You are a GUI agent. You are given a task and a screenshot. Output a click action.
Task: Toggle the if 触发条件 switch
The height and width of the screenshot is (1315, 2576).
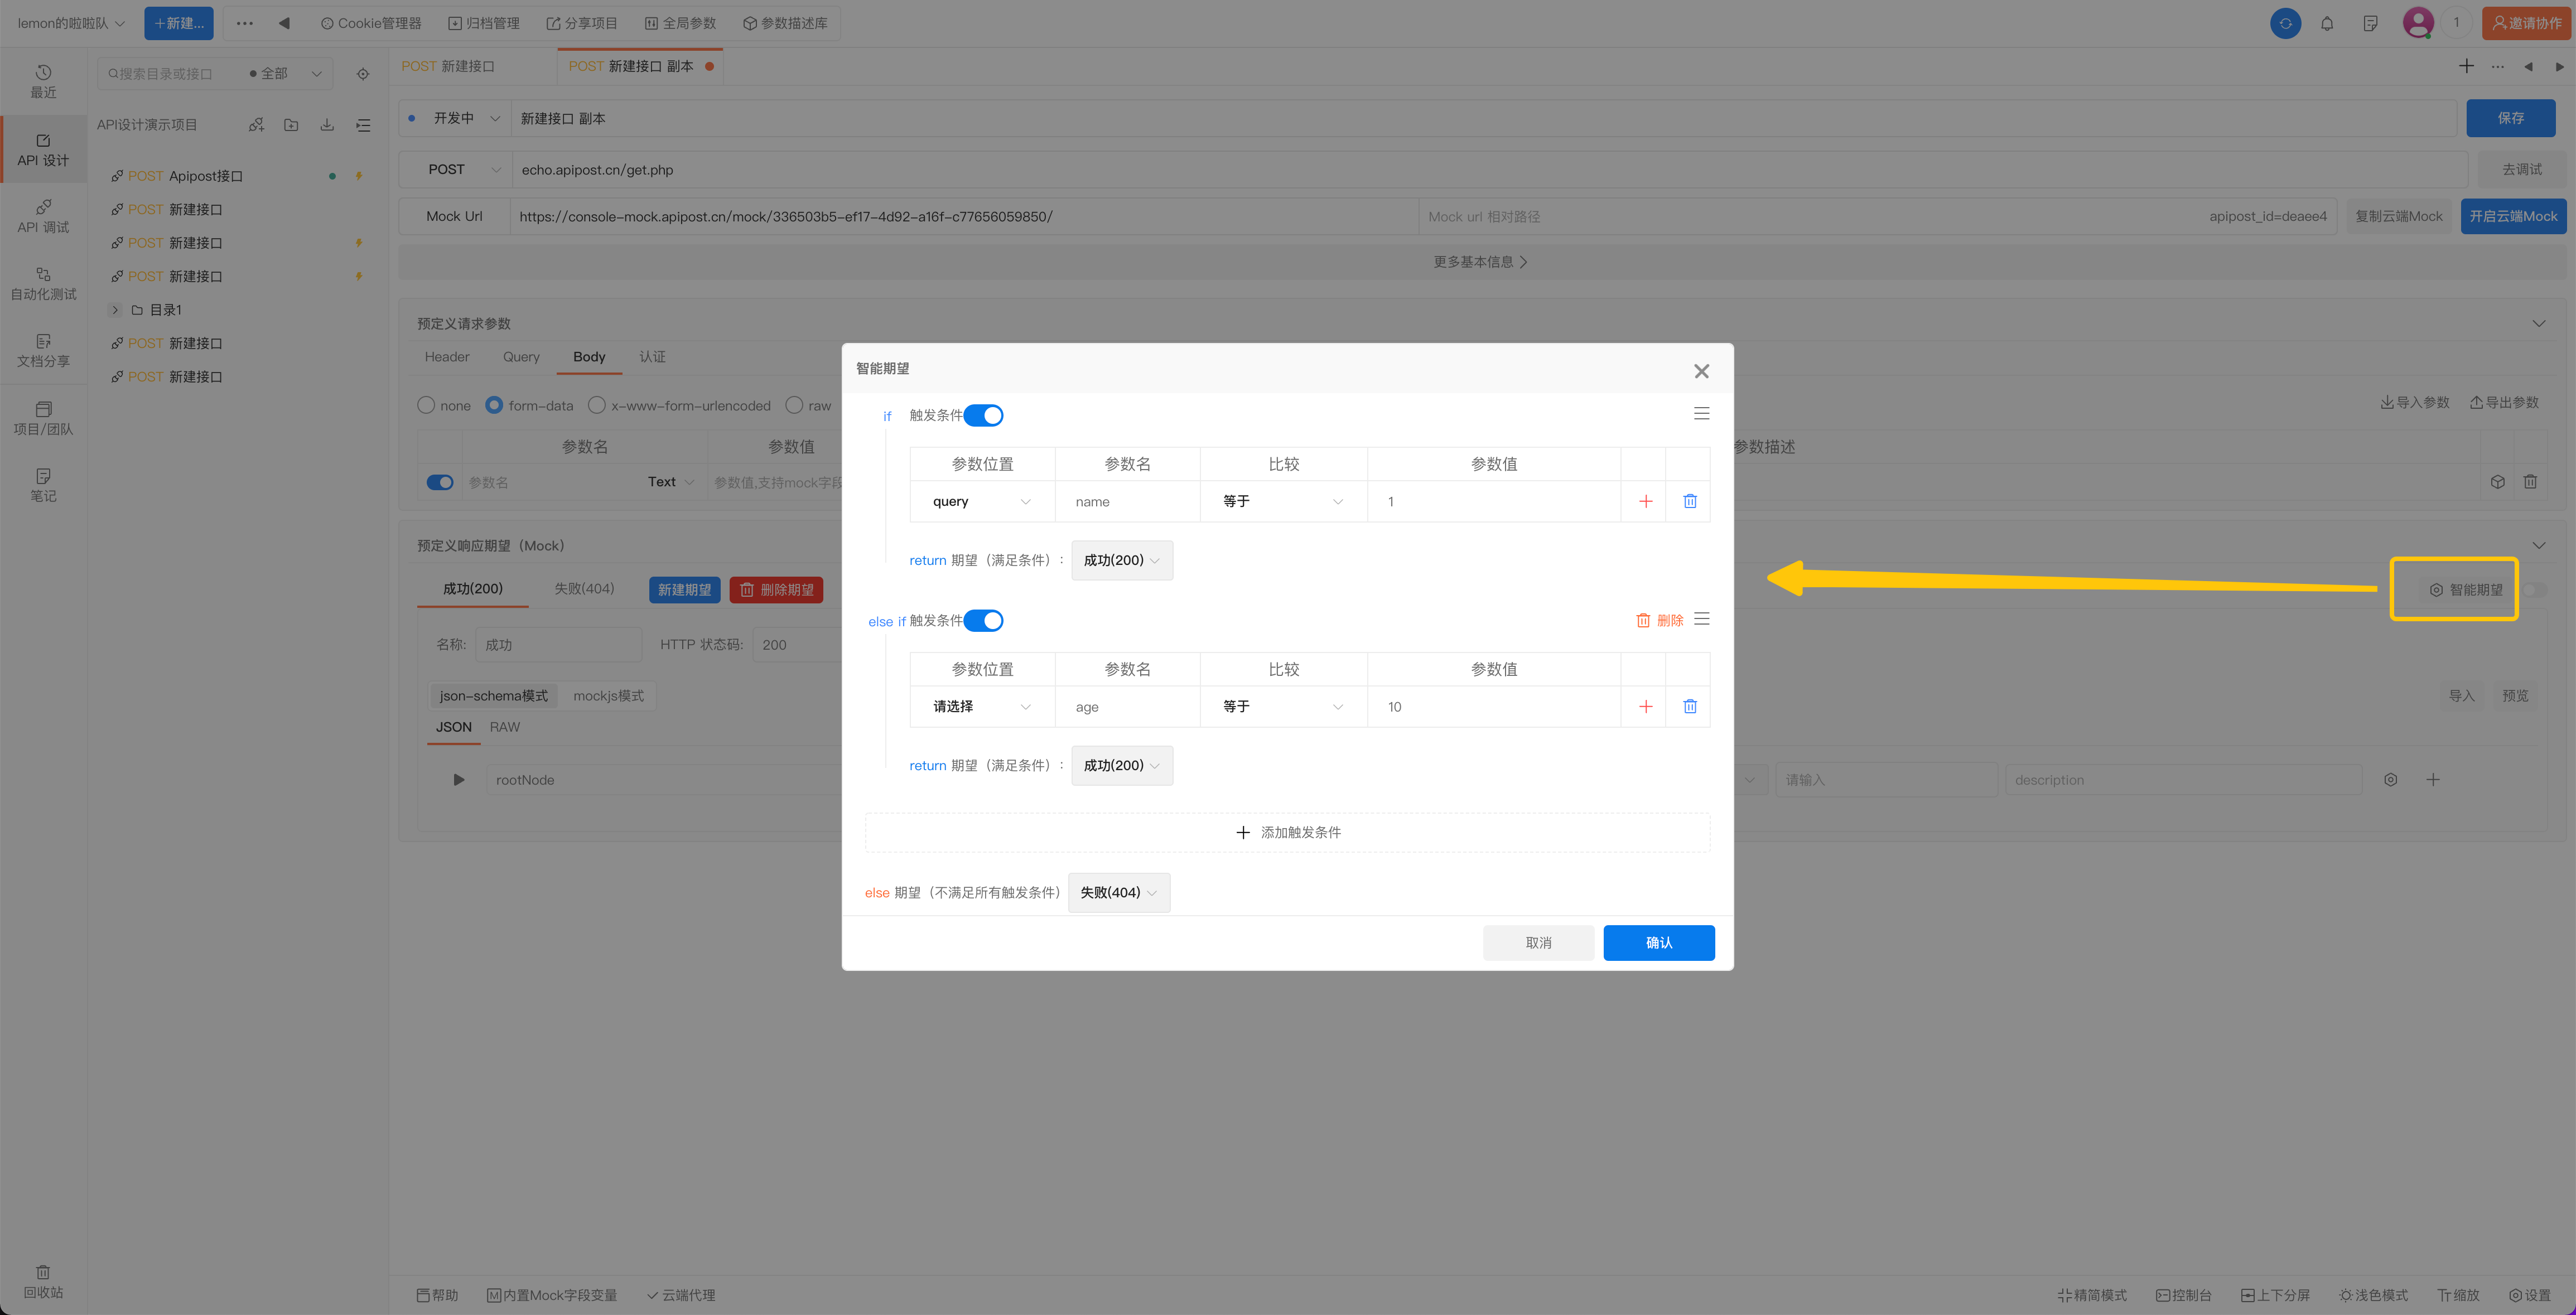[x=983, y=415]
